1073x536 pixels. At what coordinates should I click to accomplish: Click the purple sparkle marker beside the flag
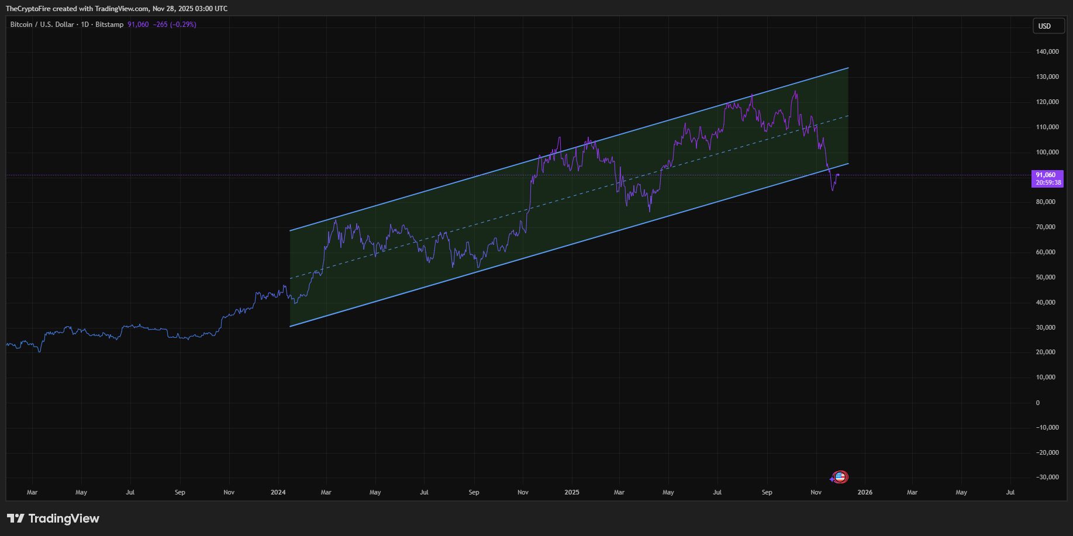832,479
